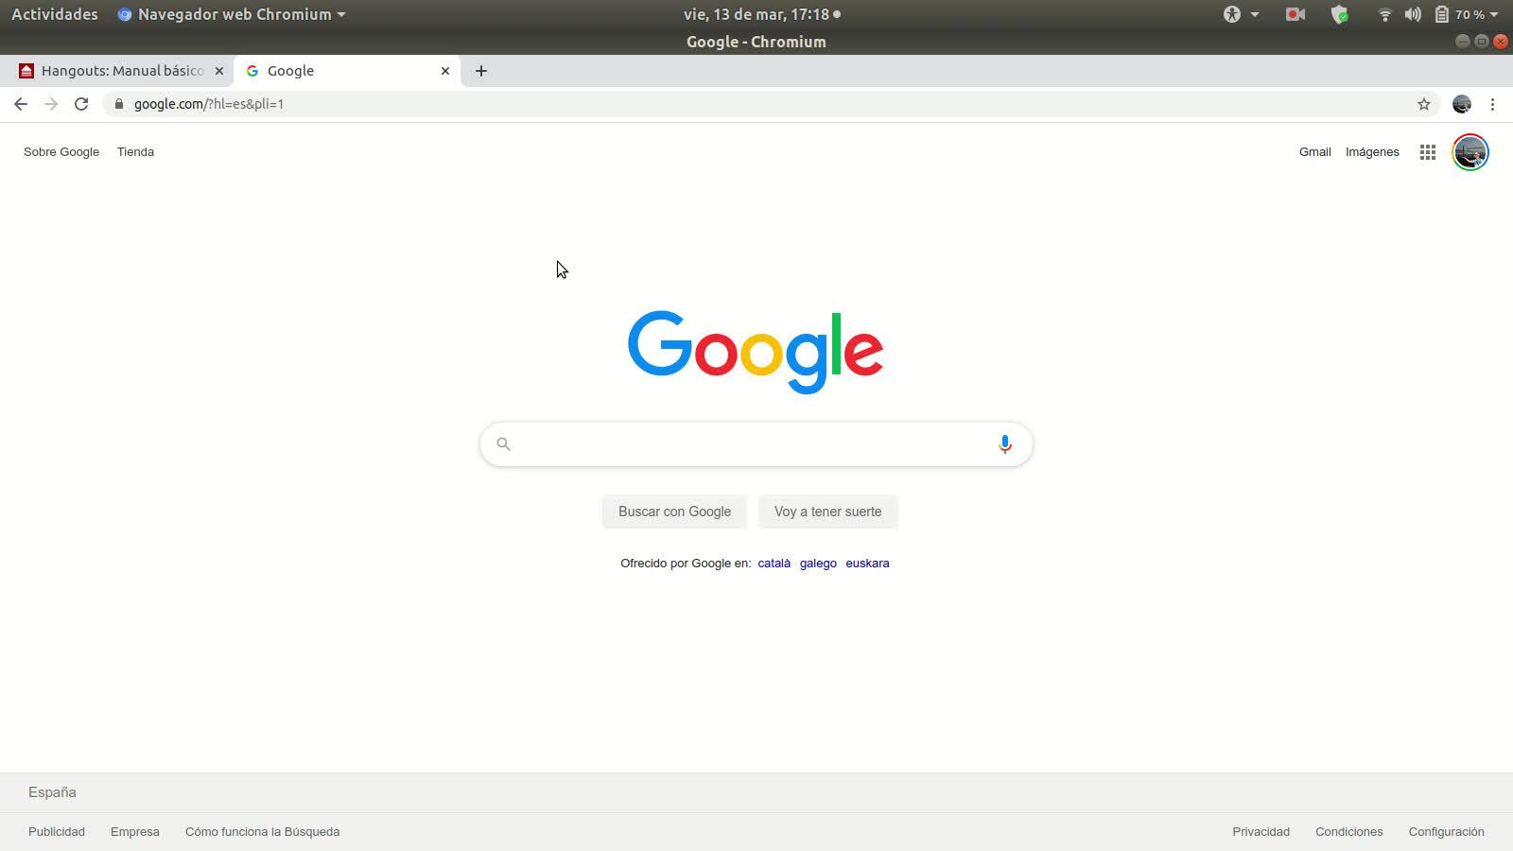The height and width of the screenshot is (851, 1513).
Task: Close the Hangouts: Manual básico tab
Action: pos(219,71)
